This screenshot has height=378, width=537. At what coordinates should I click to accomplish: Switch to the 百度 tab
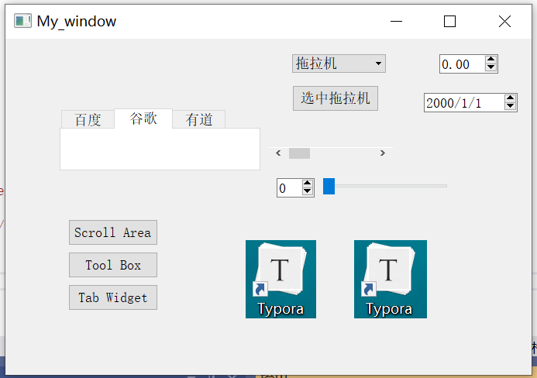[x=88, y=119]
